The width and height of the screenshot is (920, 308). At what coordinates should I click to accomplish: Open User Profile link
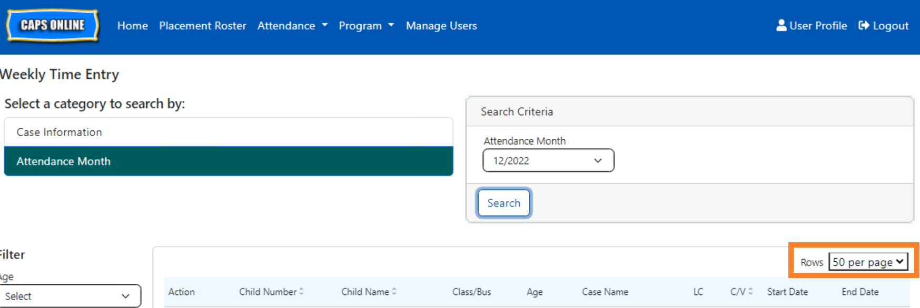[812, 26]
